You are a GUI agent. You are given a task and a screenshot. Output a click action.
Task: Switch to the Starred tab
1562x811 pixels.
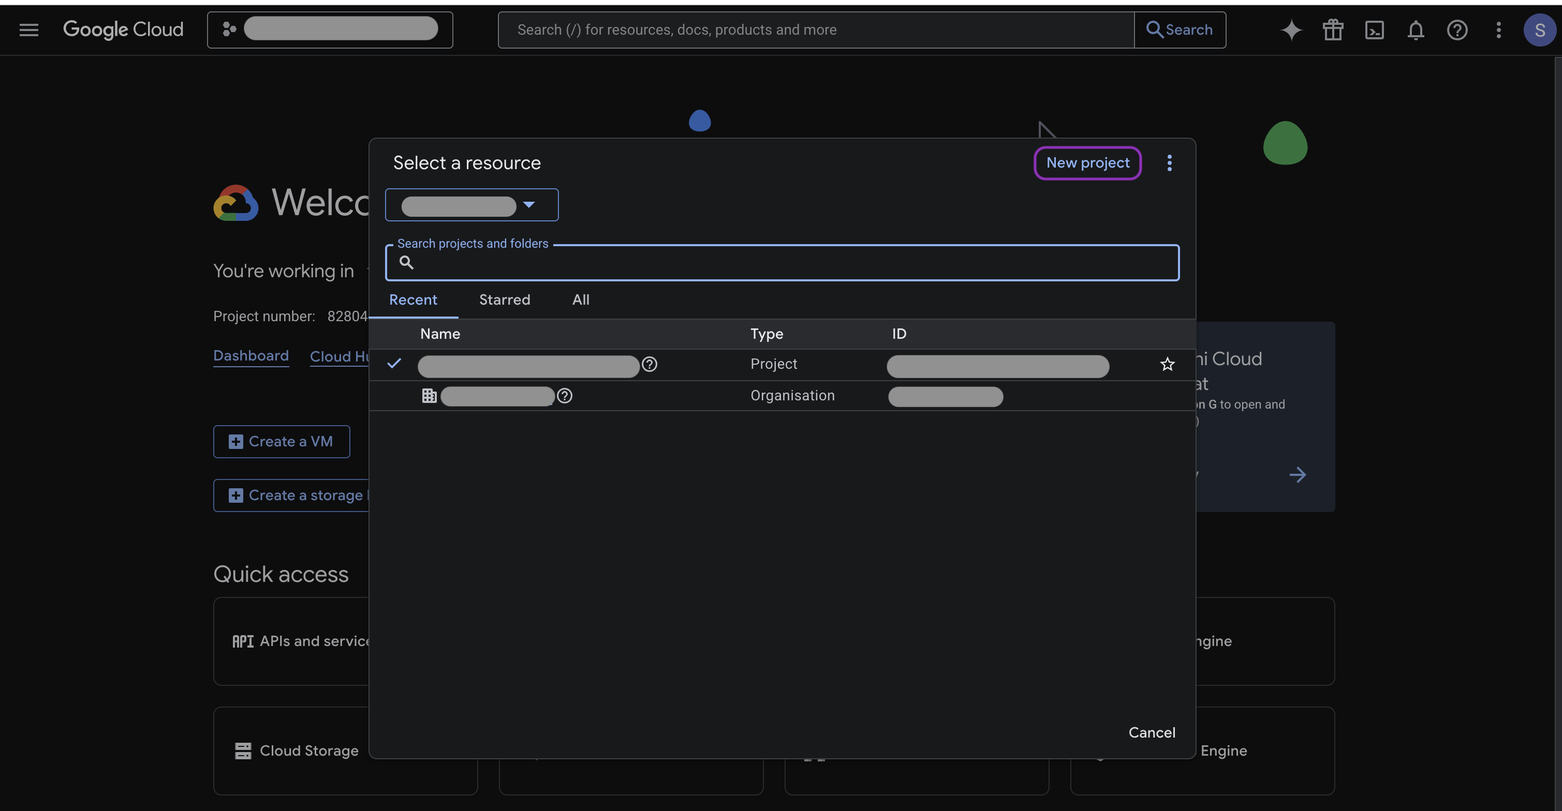504,299
